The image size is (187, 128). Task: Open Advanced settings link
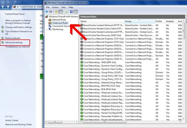(14, 43)
